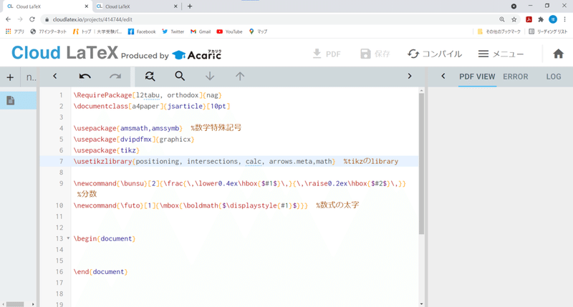Screen dimensions: 573x307
Task: Open a new browser tab
Action: click(x=190, y=6)
